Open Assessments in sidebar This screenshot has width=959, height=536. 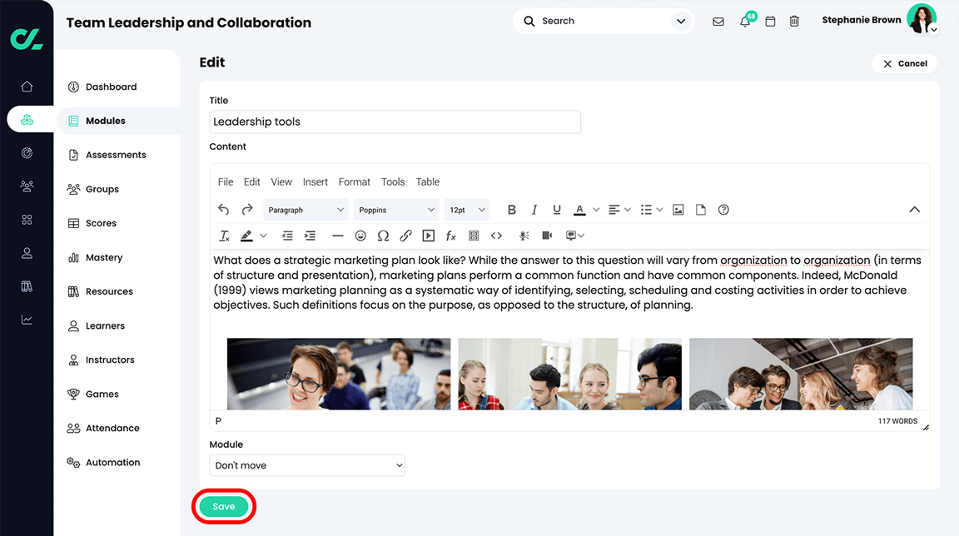pyautogui.click(x=116, y=156)
